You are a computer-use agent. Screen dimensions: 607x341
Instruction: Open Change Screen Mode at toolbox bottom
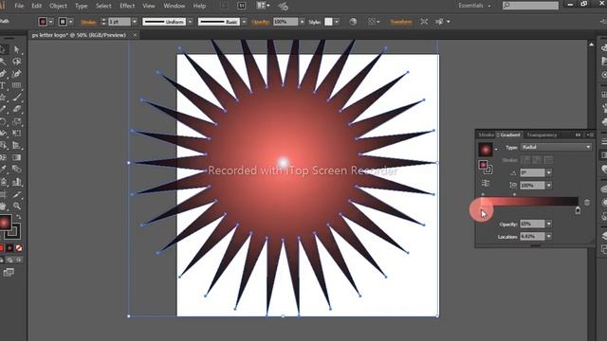click(x=9, y=273)
